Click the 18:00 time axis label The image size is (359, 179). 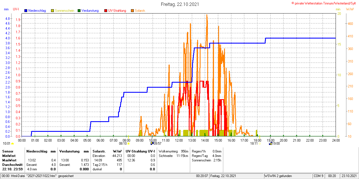point(257,140)
